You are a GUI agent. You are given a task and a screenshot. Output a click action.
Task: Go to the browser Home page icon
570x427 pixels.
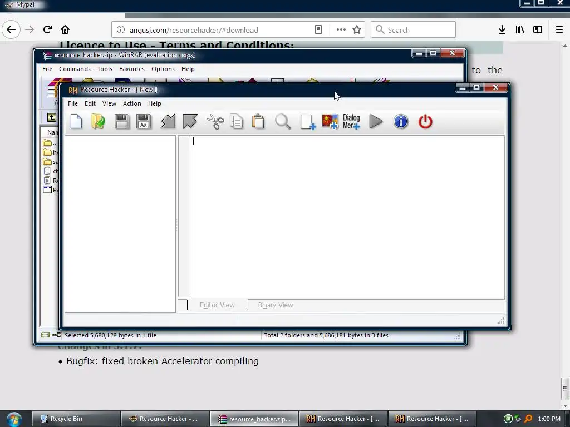click(x=65, y=29)
